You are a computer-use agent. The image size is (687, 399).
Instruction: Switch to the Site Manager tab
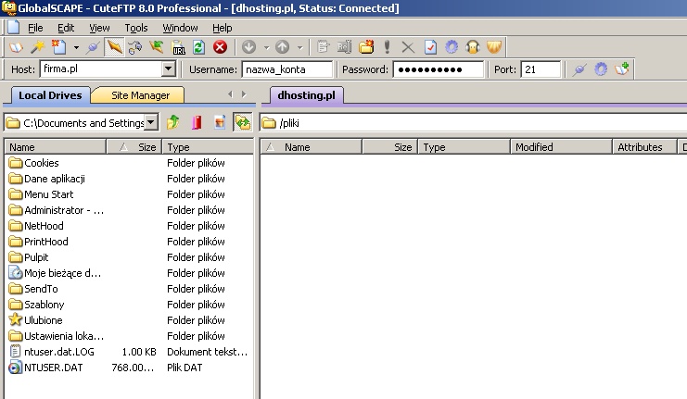tap(140, 95)
